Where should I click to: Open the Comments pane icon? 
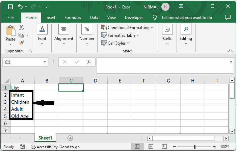point(228,17)
